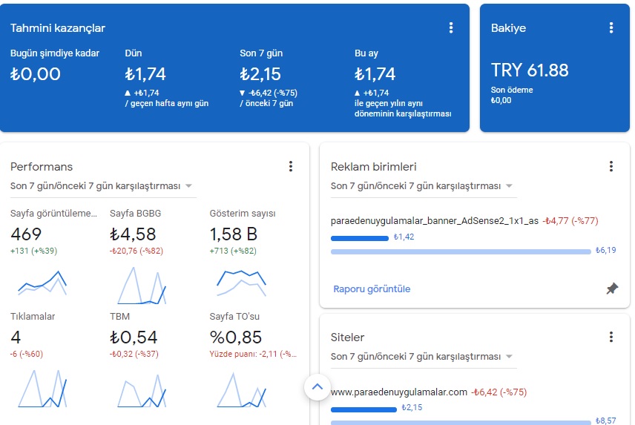Click the TBM sparkline chart

pyautogui.click(x=142, y=390)
